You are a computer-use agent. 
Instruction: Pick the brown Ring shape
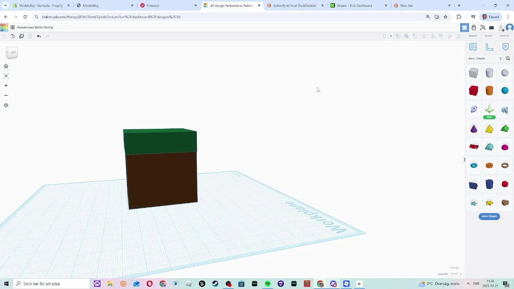tap(505, 165)
